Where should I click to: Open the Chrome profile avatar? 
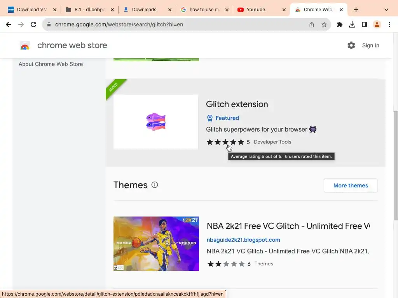click(377, 24)
